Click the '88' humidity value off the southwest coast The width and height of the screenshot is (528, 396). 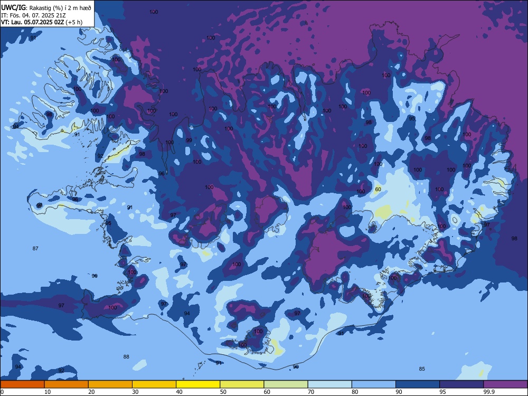[x=126, y=356]
